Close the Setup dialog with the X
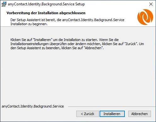Viewport: 156px width, 122px height. coord(151,4)
